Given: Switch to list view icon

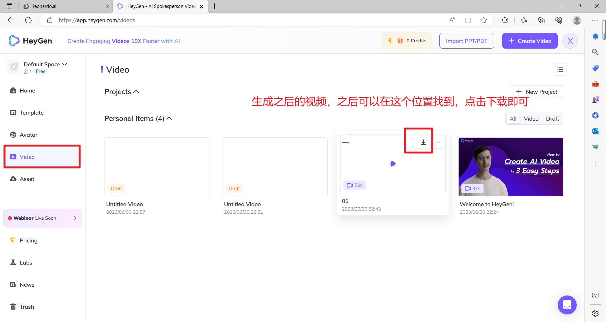Looking at the screenshot, I should (x=560, y=69).
